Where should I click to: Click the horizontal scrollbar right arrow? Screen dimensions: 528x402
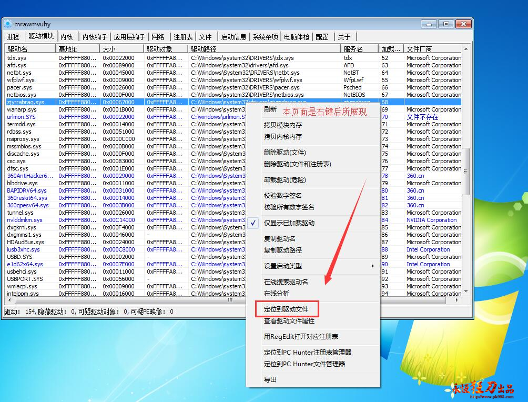(457, 300)
